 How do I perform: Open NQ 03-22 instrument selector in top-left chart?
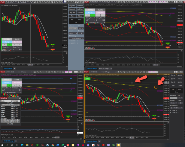pos(13,2)
